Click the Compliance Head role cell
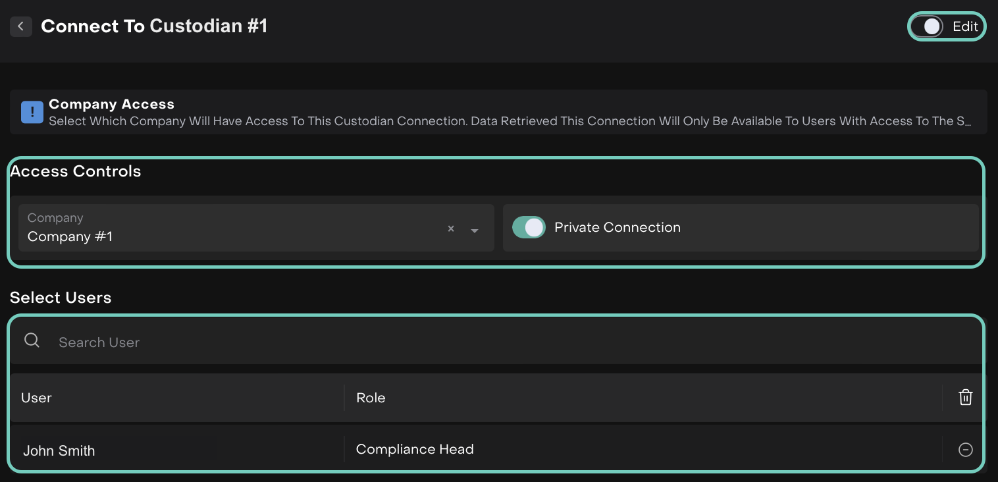This screenshot has height=482, width=998. click(x=415, y=449)
